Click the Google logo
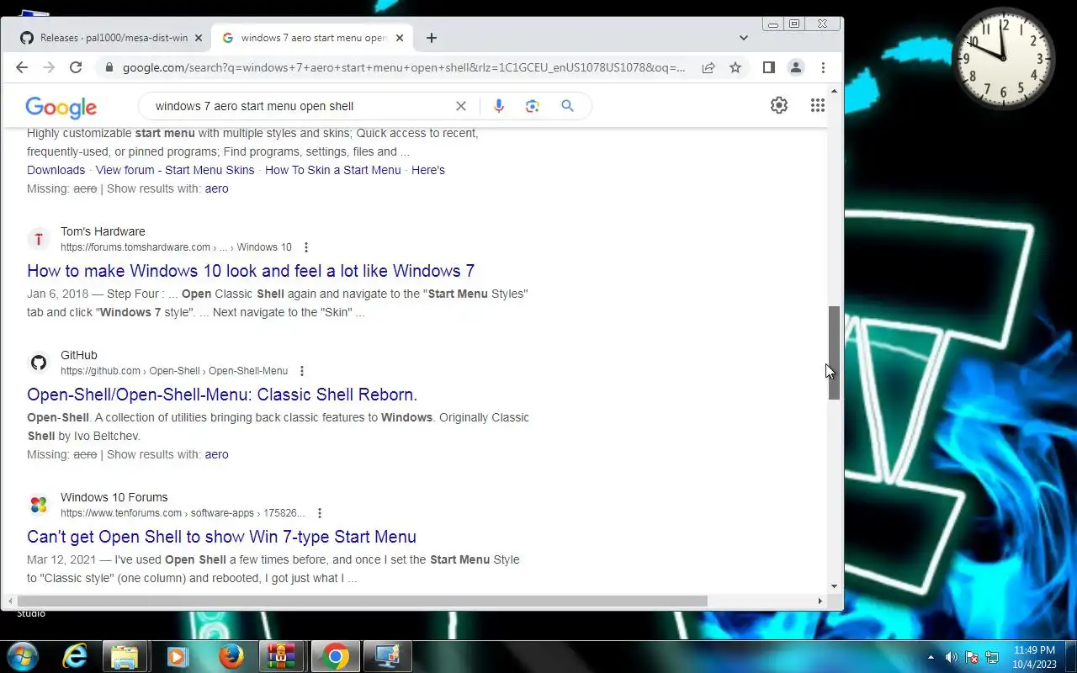The image size is (1077, 673). point(61,107)
